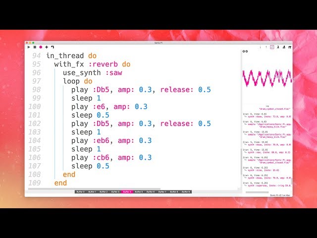Switch to Buffer 6 tab
The image size is (317, 238).
click(151, 192)
